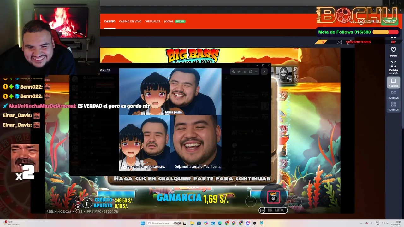Open the slot game hamburger menu icon

[78, 199]
